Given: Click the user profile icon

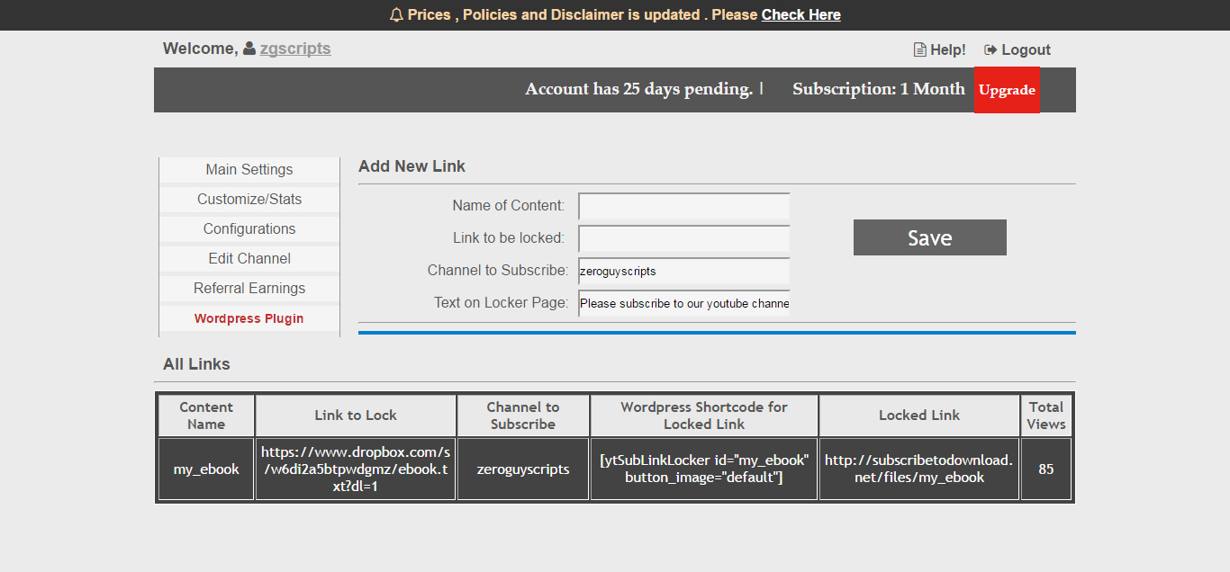Looking at the screenshot, I should [x=249, y=49].
